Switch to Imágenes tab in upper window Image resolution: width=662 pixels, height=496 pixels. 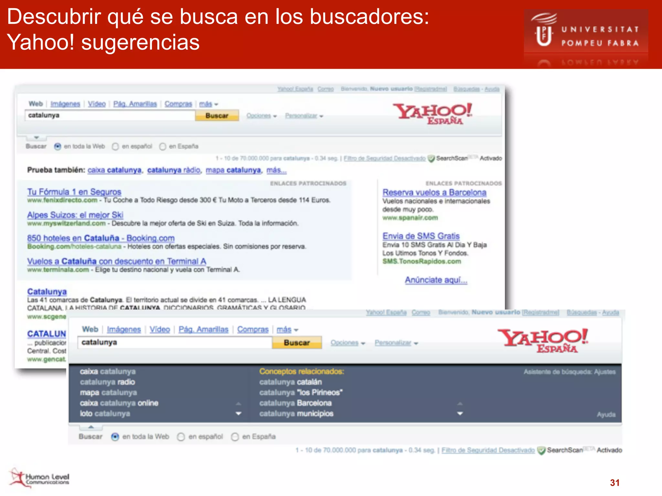65,104
